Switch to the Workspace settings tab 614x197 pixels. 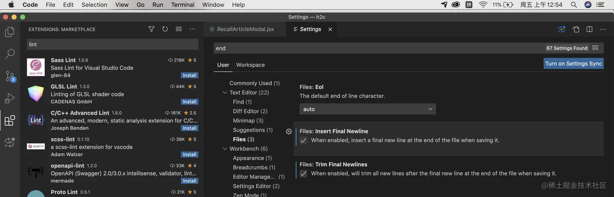coord(250,65)
